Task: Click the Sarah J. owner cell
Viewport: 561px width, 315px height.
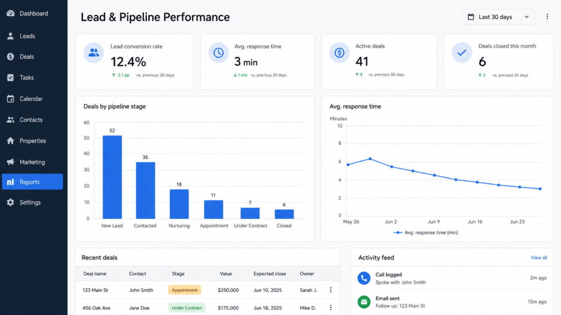Action: click(x=308, y=290)
